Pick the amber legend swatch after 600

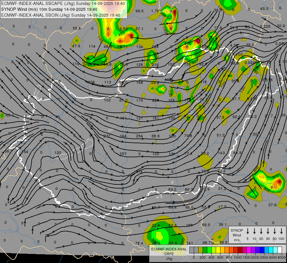point(223,250)
